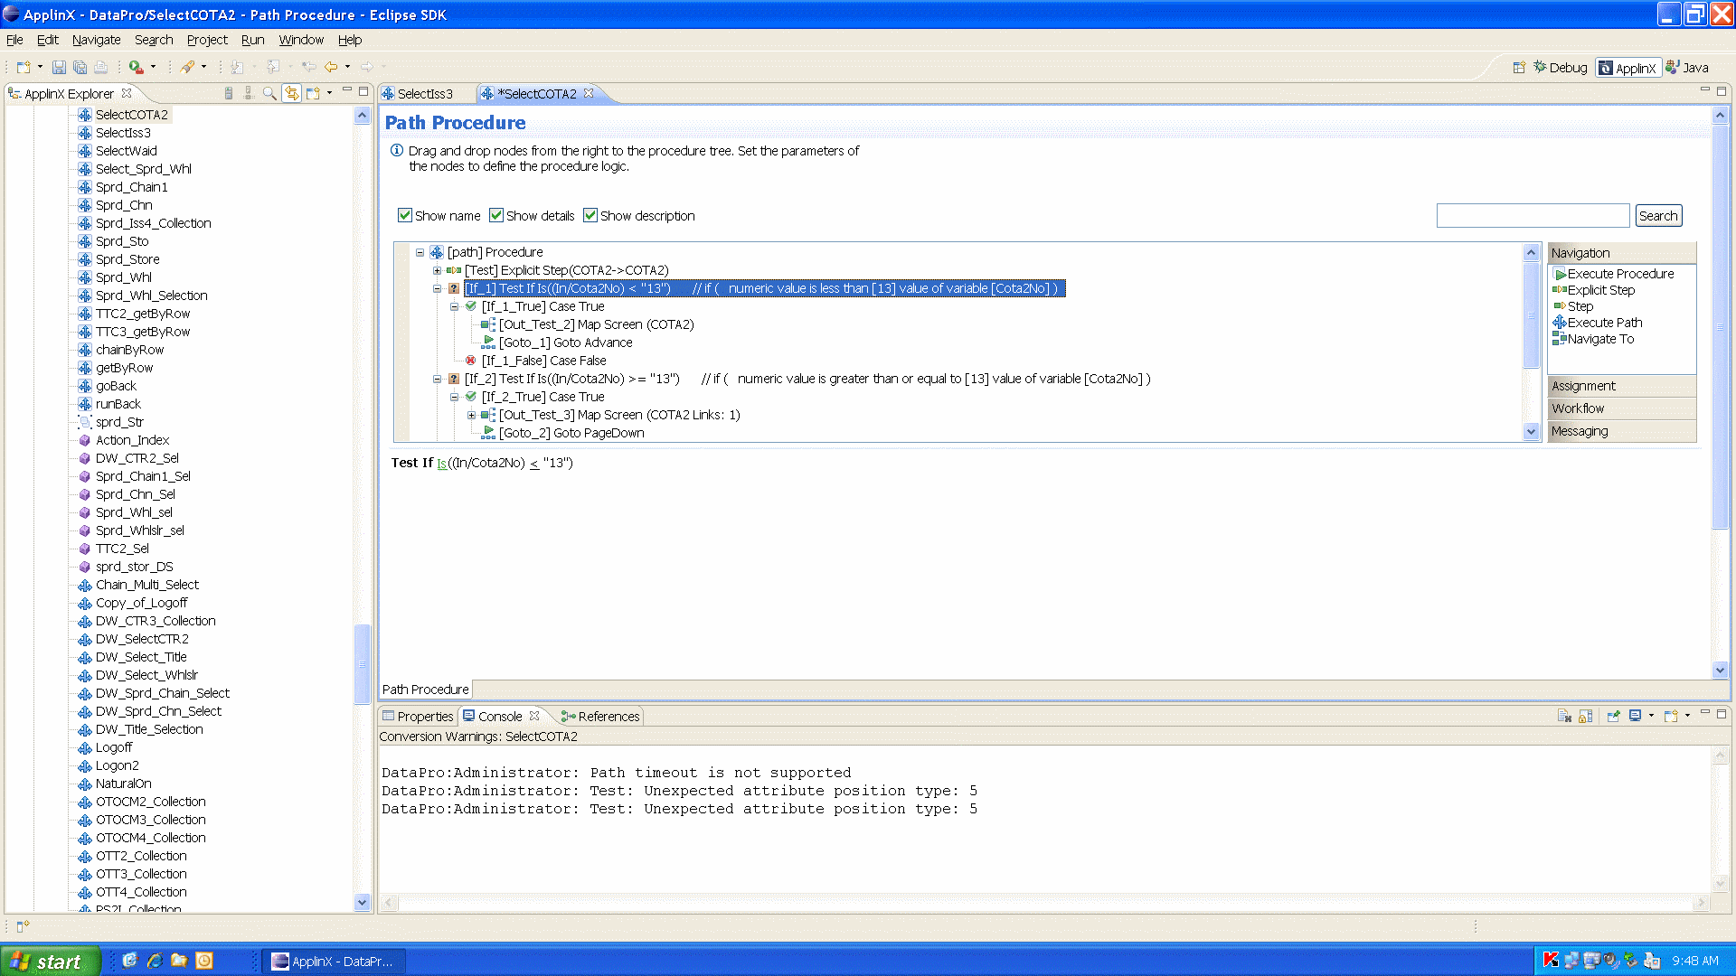Expand the Workflow palette section
The height and width of the screenshot is (976, 1736).
point(1621,408)
